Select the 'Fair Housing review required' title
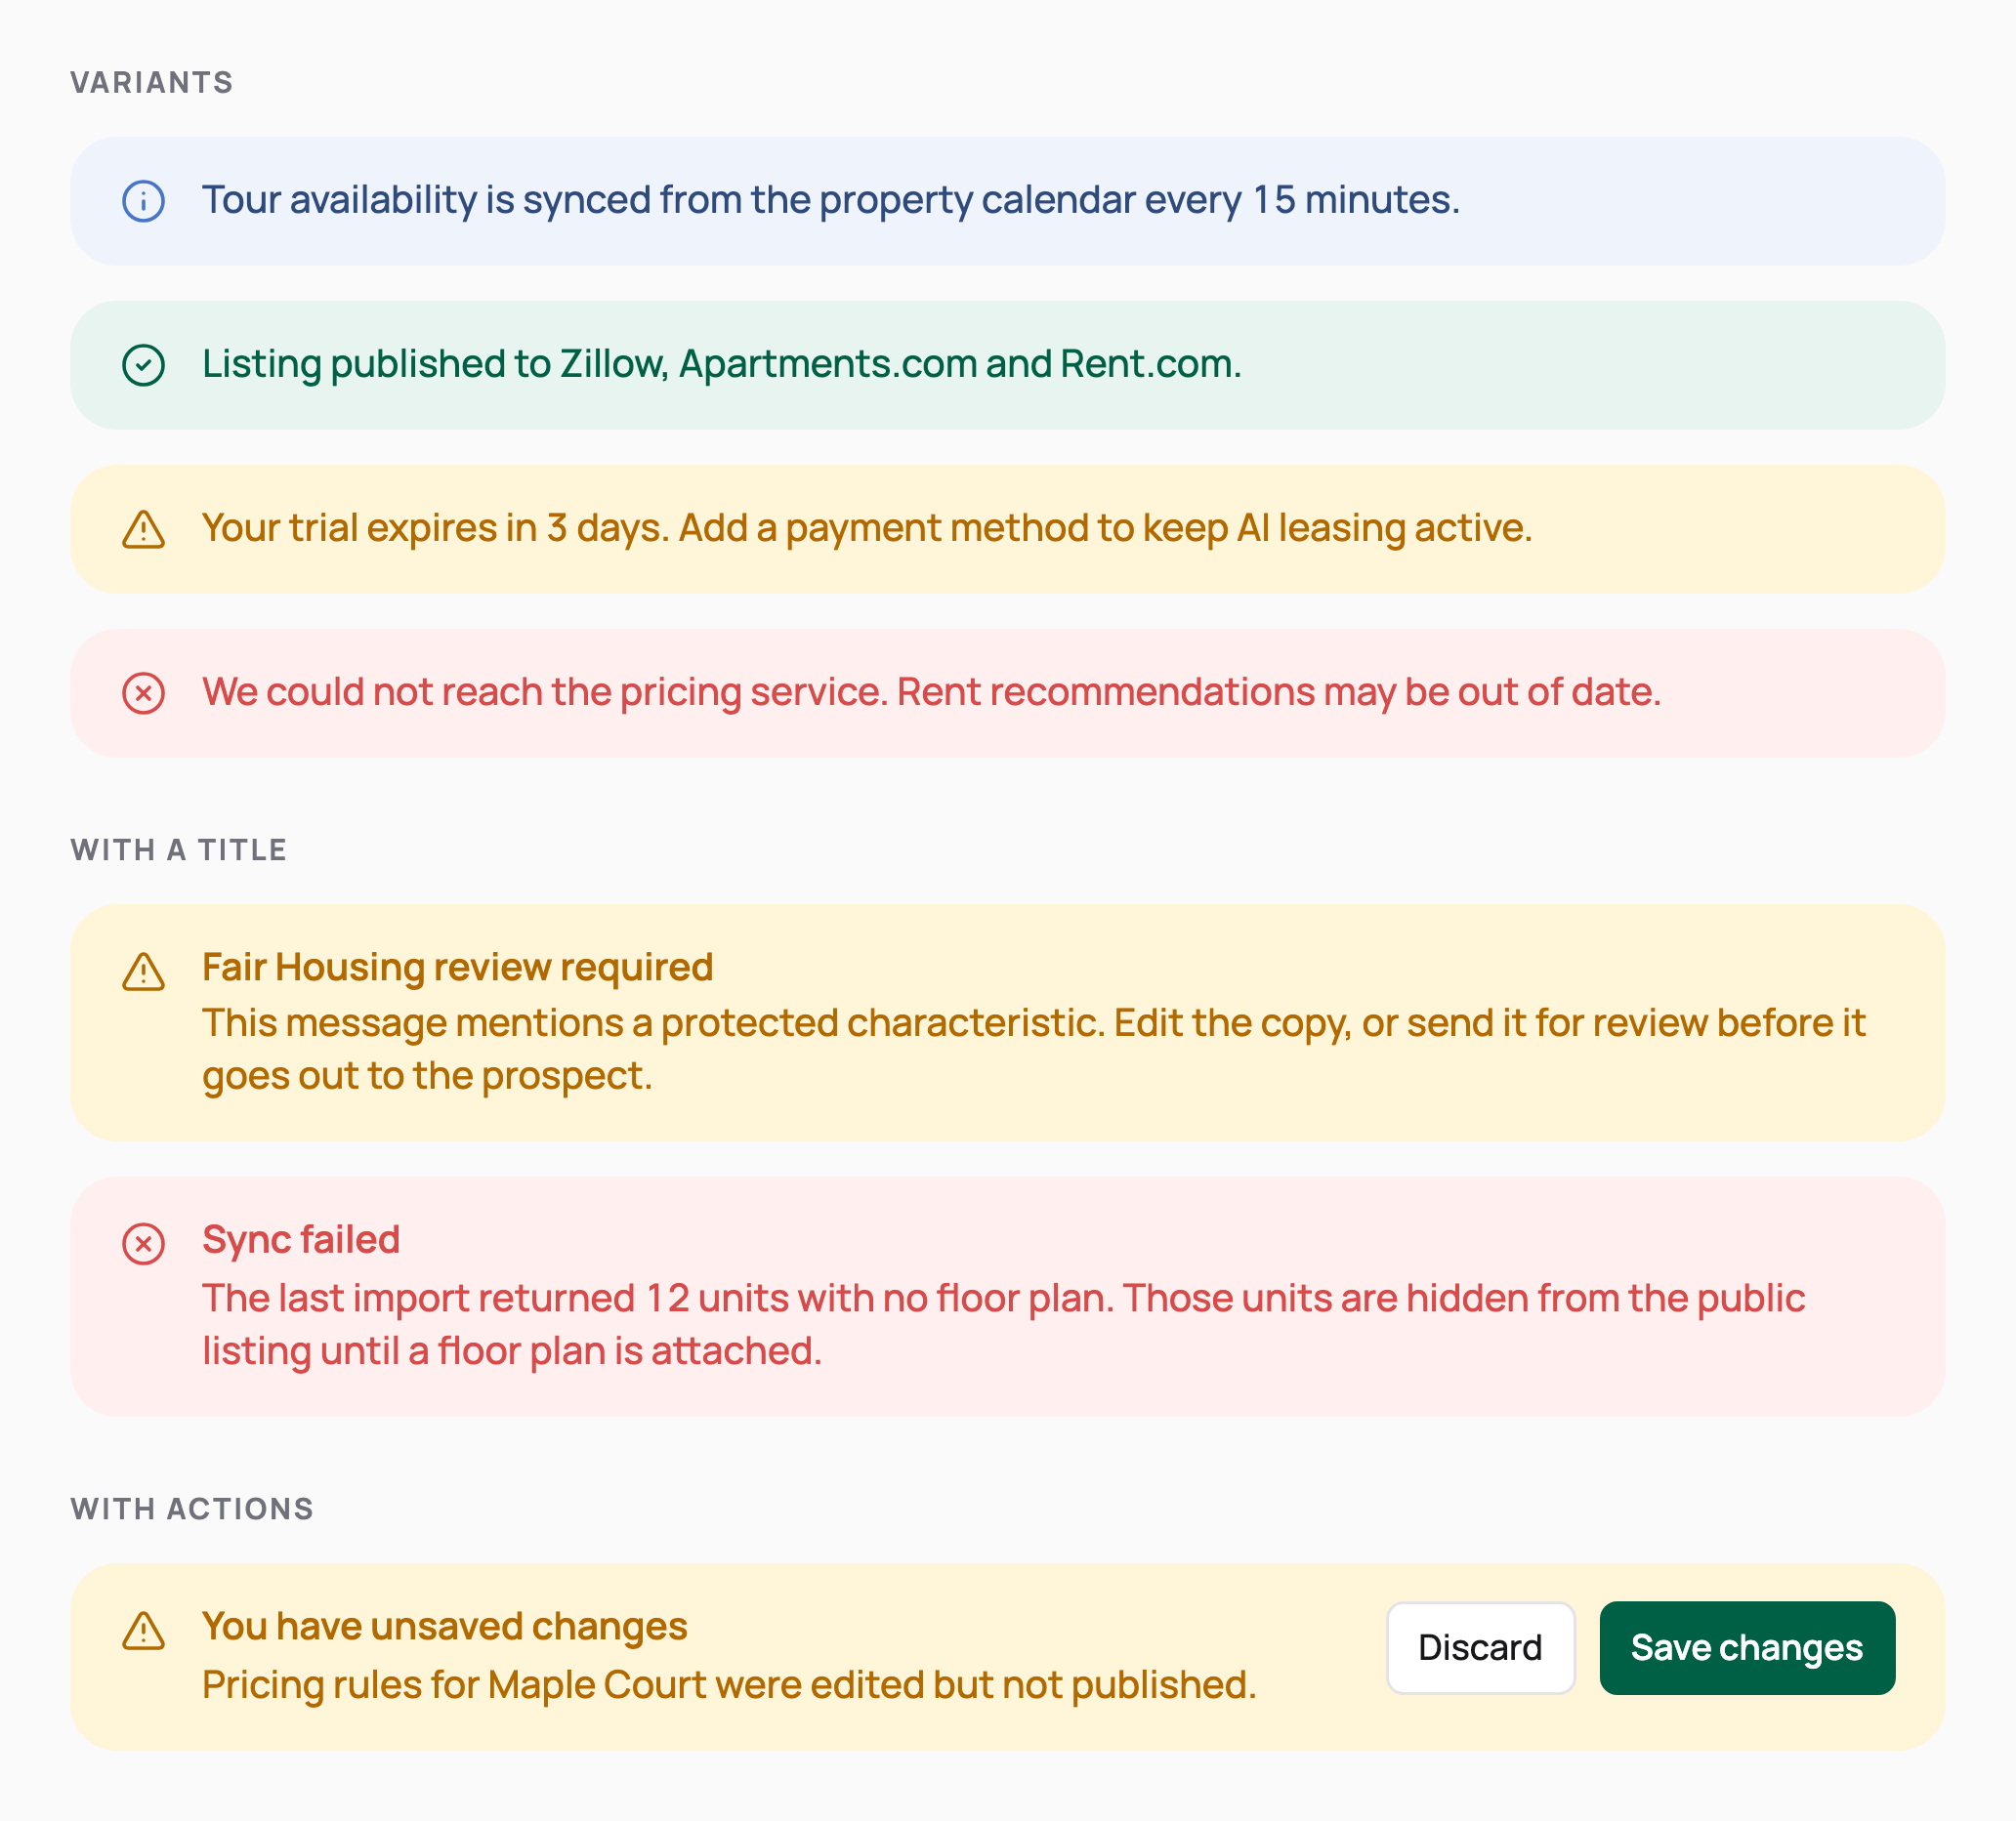The width and height of the screenshot is (2016, 1821). tap(457, 968)
